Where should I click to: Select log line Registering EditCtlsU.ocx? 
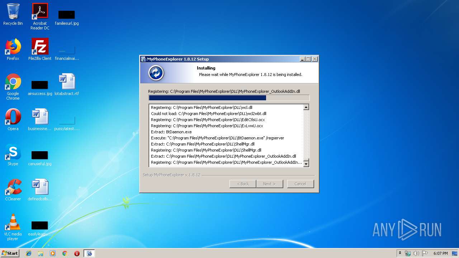click(x=208, y=120)
